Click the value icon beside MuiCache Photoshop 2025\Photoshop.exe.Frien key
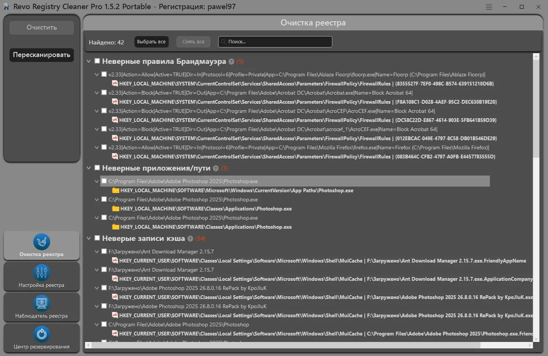 coord(115,333)
